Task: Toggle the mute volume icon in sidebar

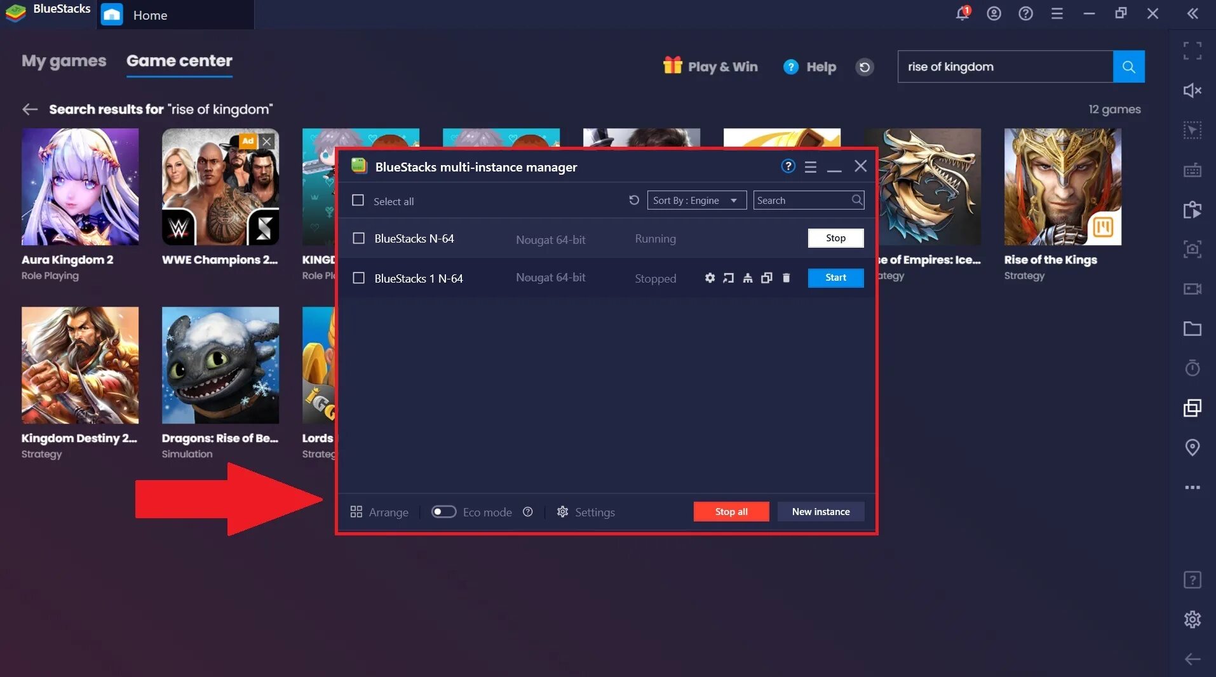Action: (x=1192, y=90)
